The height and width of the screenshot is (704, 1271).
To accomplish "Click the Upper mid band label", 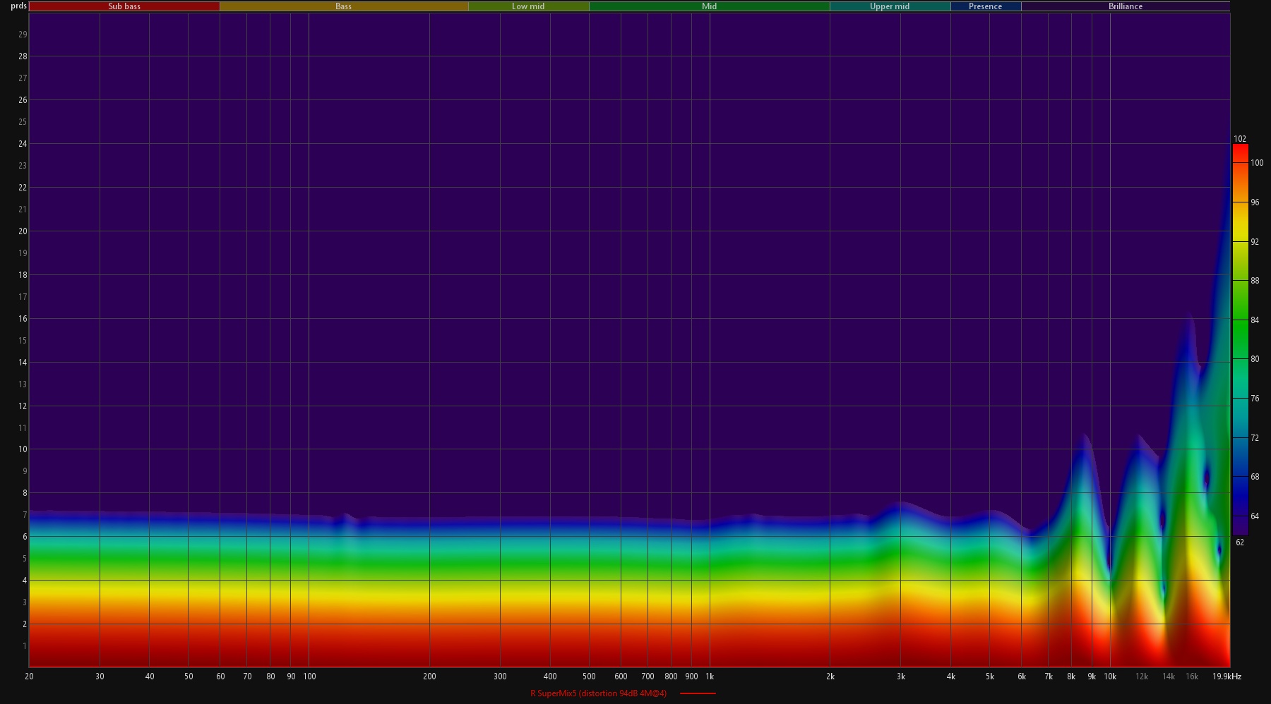I will pos(889,6).
